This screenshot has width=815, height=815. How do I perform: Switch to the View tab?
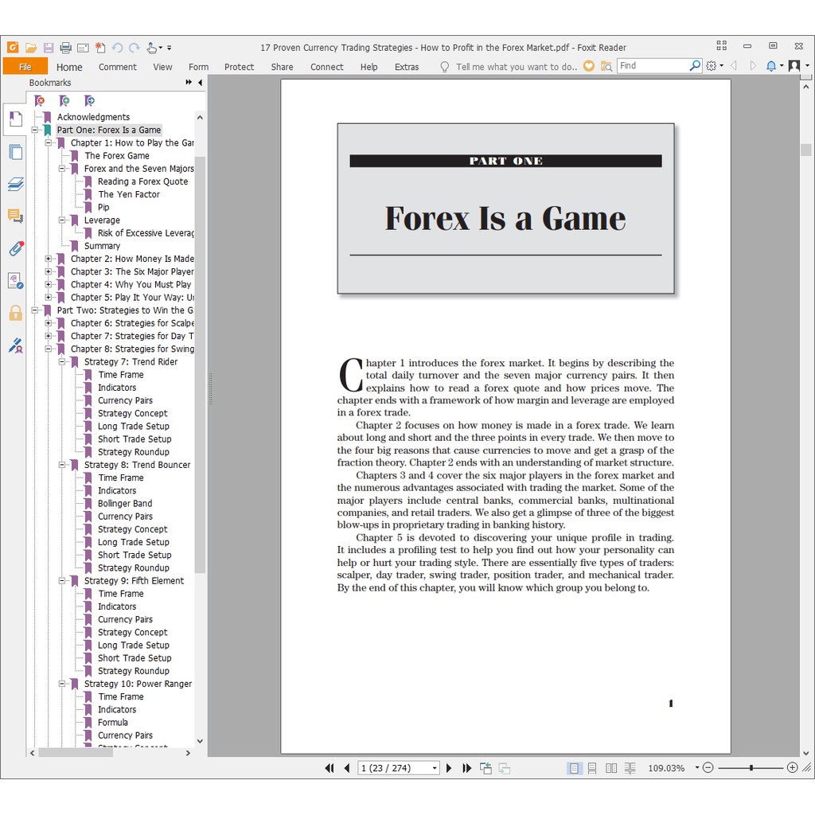(x=162, y=67)
